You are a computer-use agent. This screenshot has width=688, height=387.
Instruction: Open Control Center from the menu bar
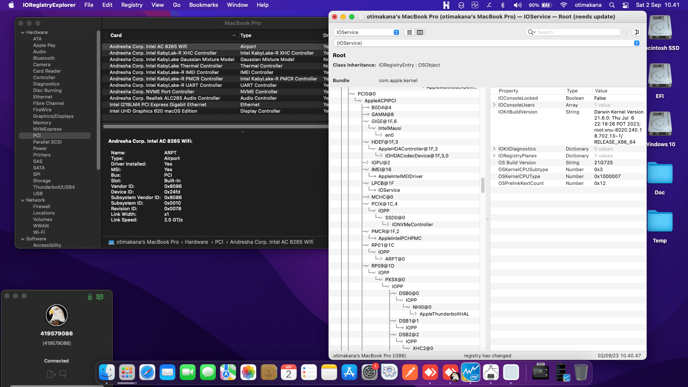626,5
